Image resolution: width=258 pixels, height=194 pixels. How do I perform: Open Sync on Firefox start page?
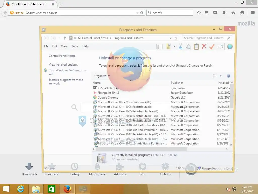pos(143,169)
